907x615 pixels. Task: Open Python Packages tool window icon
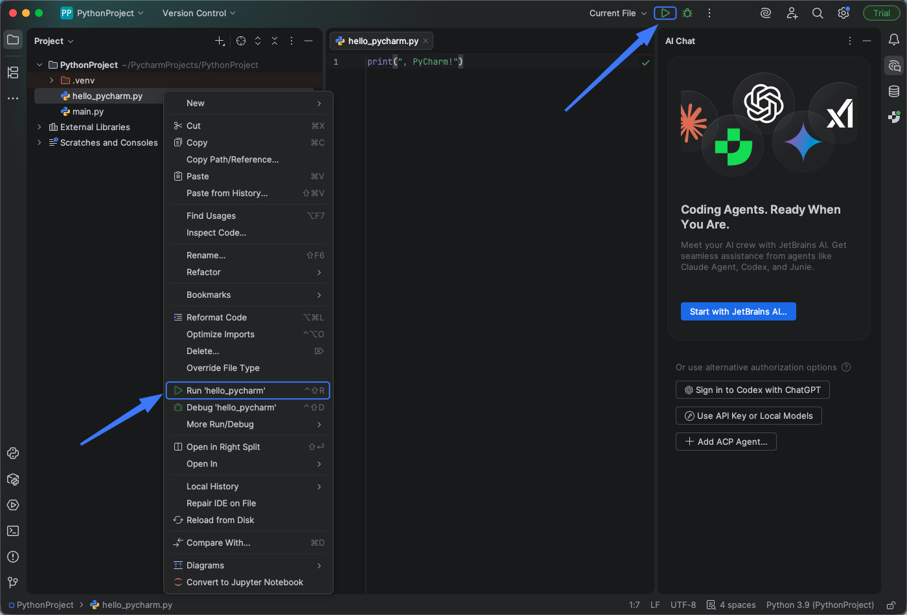click(x=13, y=479)
